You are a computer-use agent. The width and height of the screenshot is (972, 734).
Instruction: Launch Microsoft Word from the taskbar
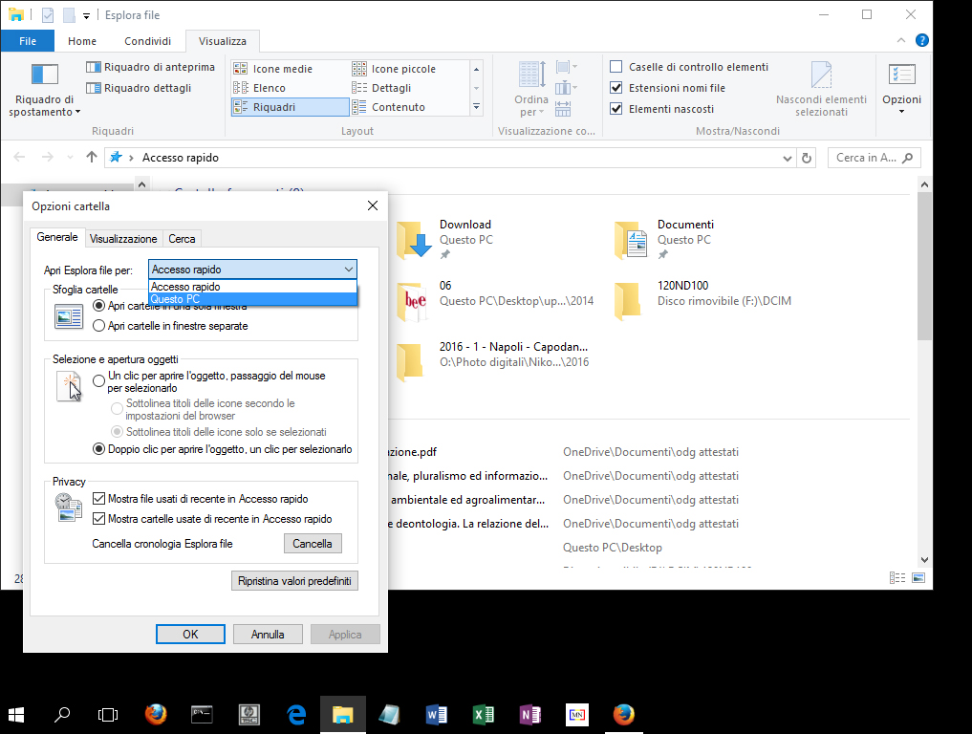[437, 714]
